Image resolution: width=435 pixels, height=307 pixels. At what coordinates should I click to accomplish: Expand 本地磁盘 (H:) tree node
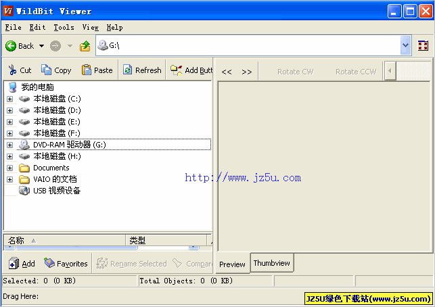click(x=10, y=156)
